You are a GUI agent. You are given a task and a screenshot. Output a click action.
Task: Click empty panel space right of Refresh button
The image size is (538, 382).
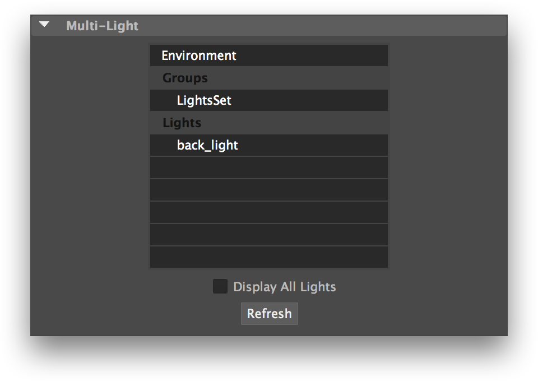pyautogui.click(x=392, y=314)
